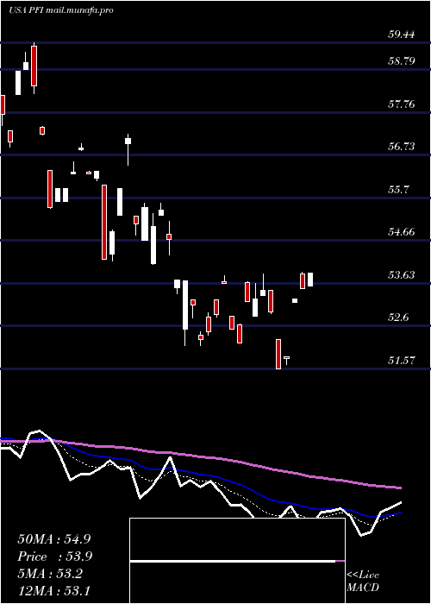Screen dimensions: 431x604
Task: Click the lowest red candle touching 51.57
Action: coord(278,354)
